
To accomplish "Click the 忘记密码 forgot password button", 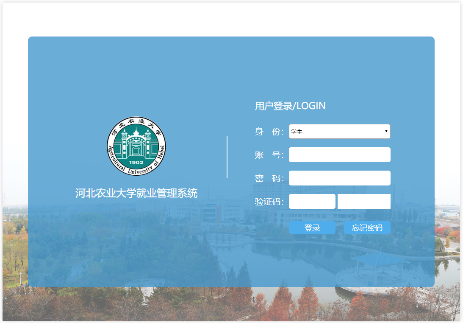I will pyautogui.click(x=367, y=228).
